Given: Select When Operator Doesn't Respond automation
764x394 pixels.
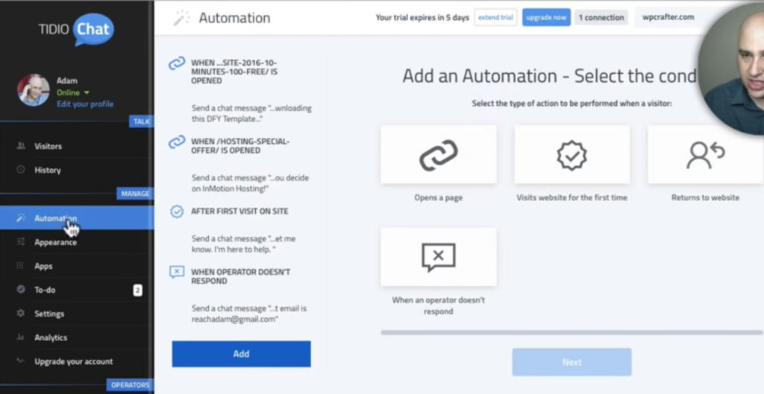Looking at the screenshot, I should (x=240, y=276).
